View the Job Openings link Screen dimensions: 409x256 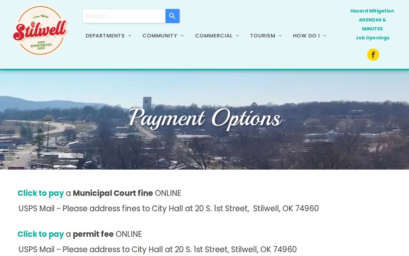[x=372, y=38]
